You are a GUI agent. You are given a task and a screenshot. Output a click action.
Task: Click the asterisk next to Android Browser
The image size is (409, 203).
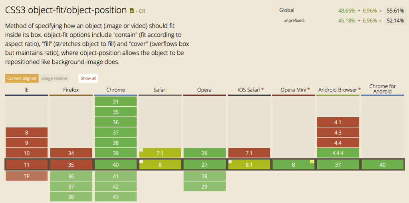point(360,90)
